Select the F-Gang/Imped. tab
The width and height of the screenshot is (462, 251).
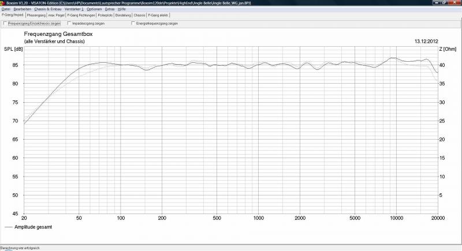[12, 15]
